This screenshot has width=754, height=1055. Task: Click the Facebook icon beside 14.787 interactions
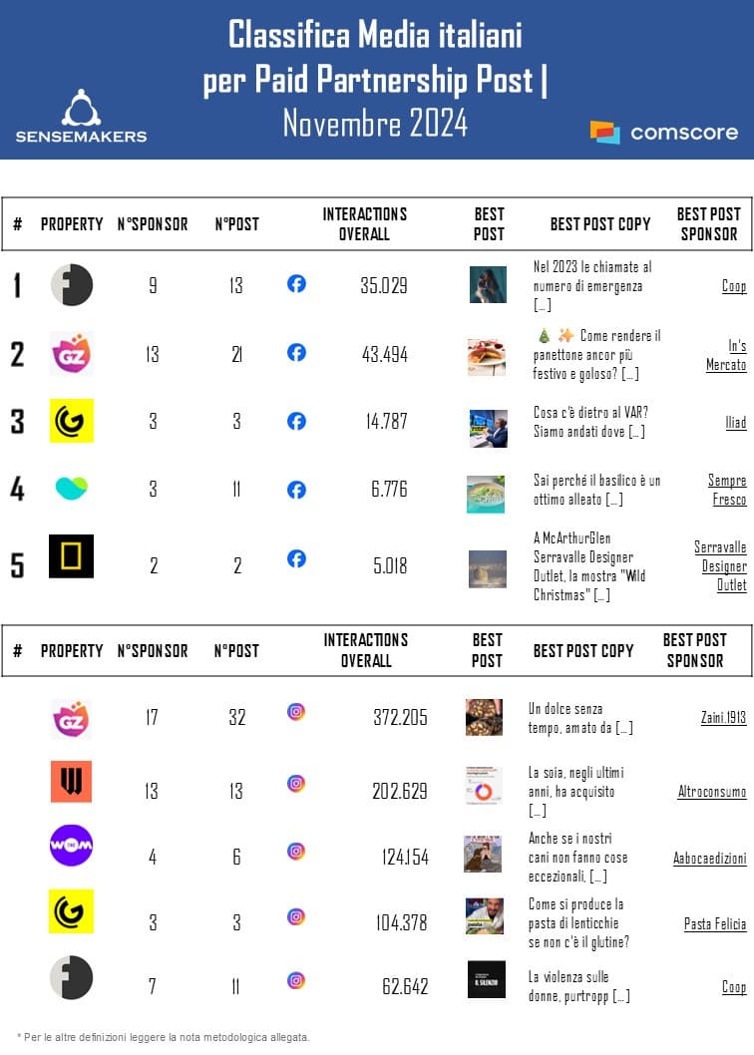(x=296, y=421)
